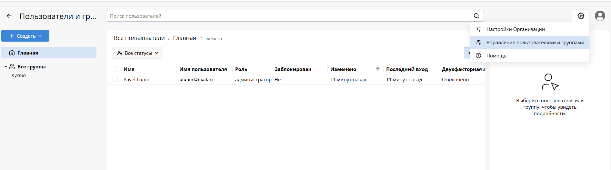611x170 pixels.
Task: Toggle the select-all checkbox in table header
Action: pyautogui.click(x=115, y=69)
